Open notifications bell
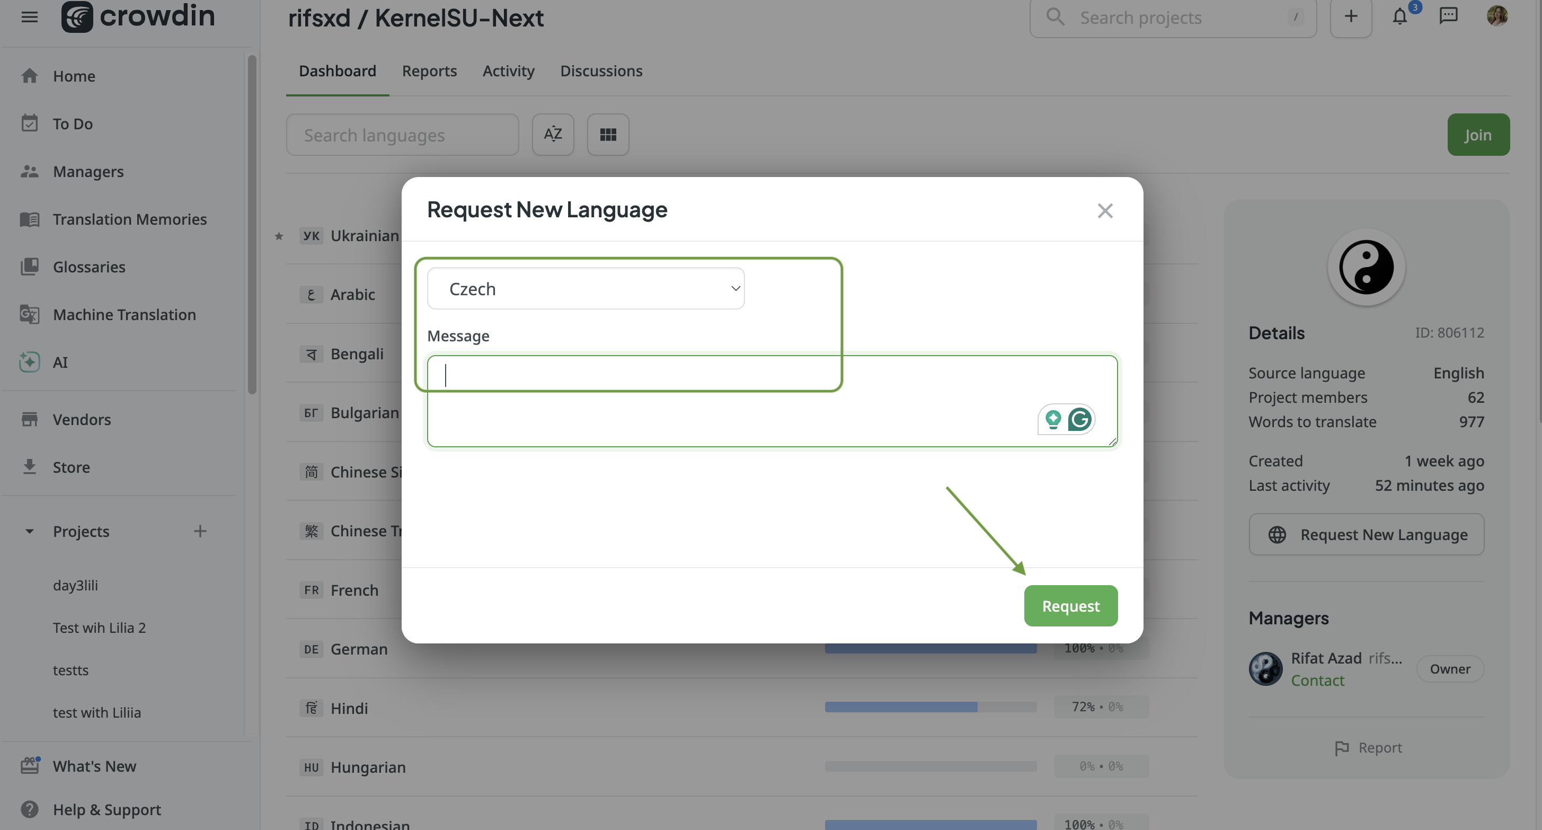 pos(1399,16)
